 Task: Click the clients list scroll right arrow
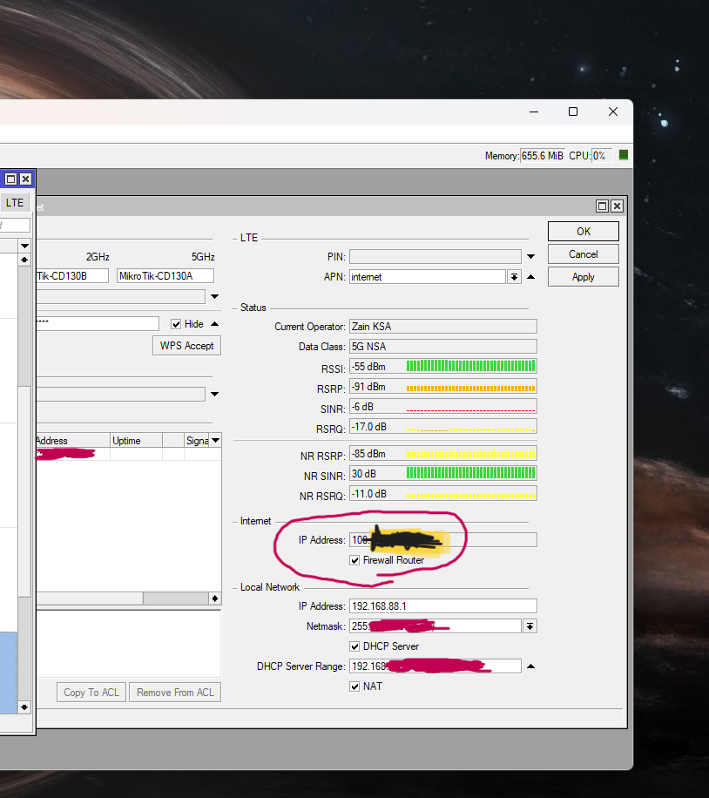pyautogui.click(x=215, y=598)
